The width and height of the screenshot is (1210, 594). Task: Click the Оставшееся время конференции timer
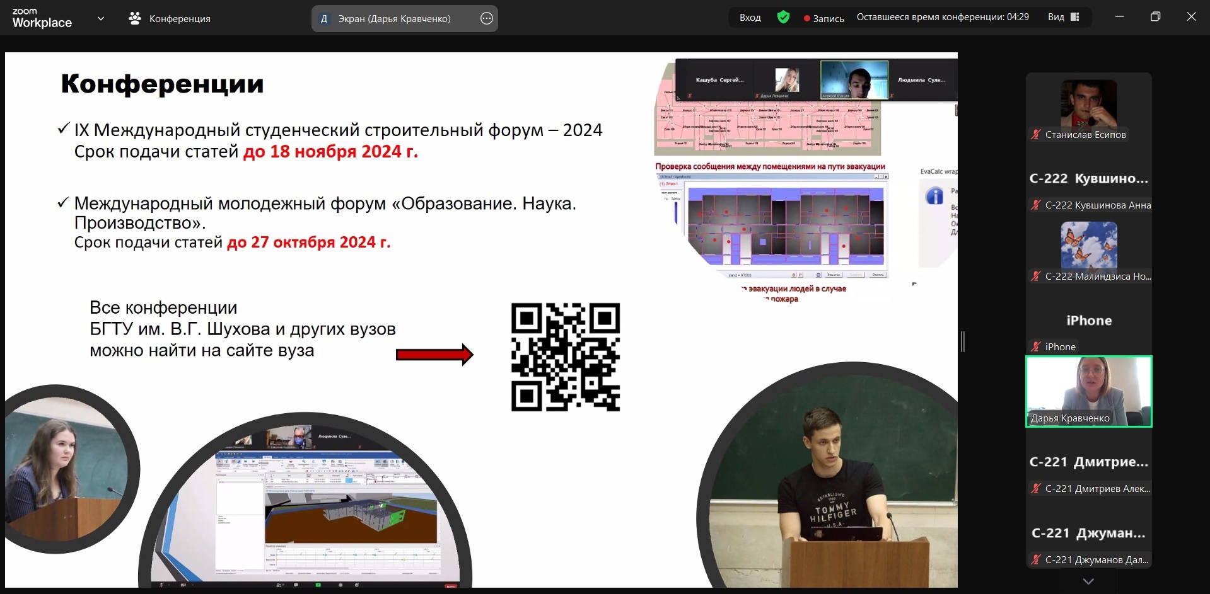[x=942, y=18]
